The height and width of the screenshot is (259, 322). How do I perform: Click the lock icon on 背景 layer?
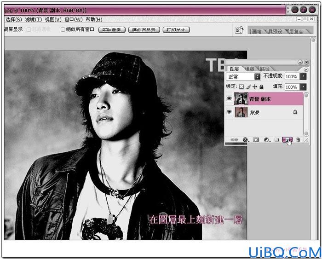[295, 112]
